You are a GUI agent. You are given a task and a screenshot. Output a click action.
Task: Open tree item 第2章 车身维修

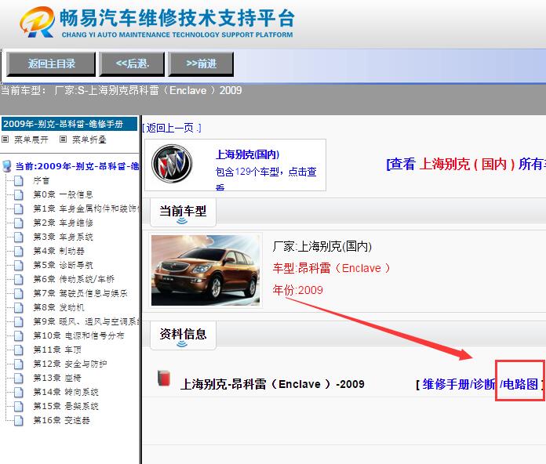point(63,223)
